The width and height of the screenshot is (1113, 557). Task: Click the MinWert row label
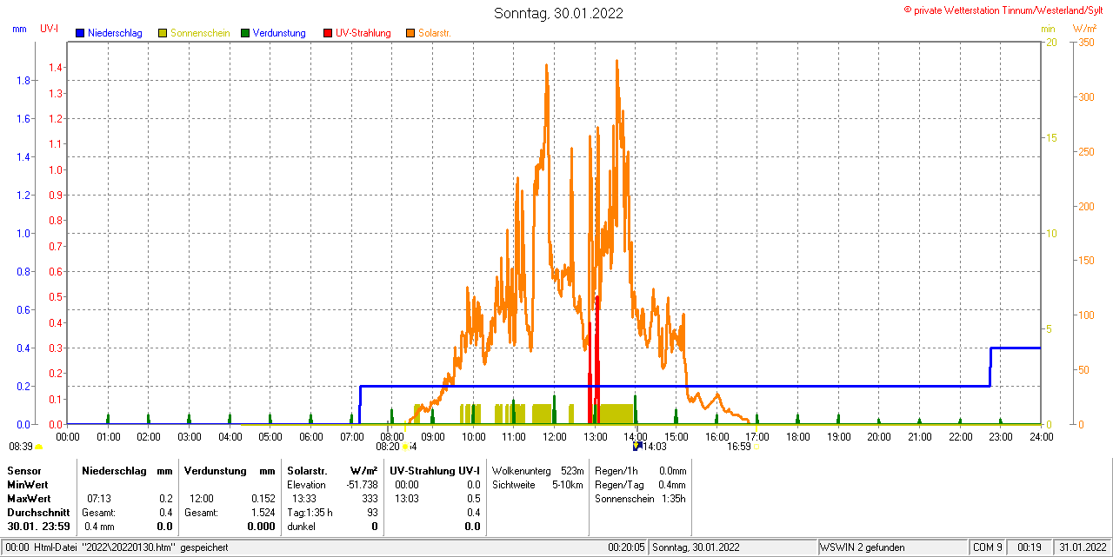click(28, 484)
